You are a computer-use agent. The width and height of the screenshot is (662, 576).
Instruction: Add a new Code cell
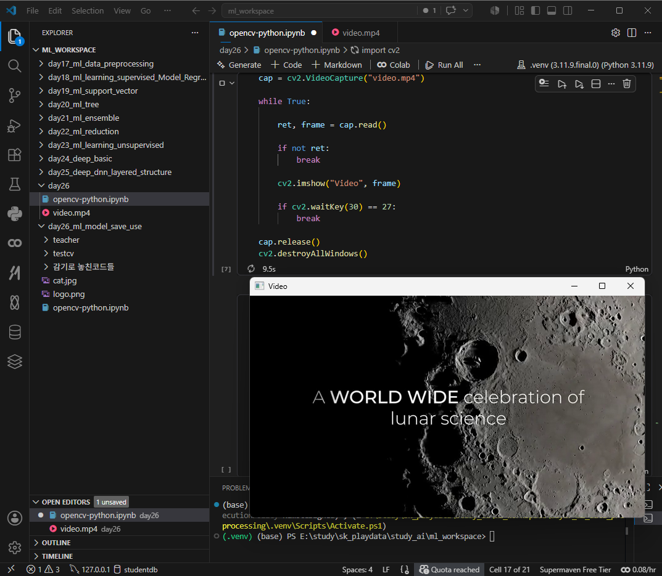click(x=287, y=65)
